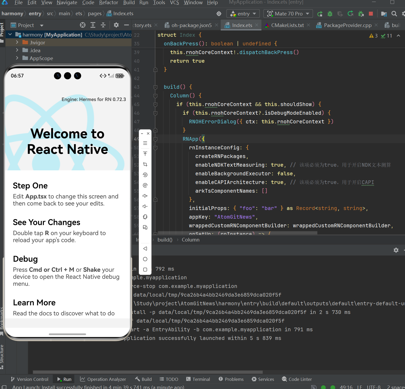The width and height of the screenshot is (405, 389).
Task: Click the target icon left of entry selector
Action: click(x=219, y=14)
